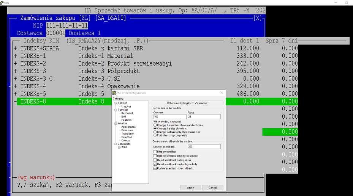
Task: Minimize the tres window
Action: 336,3
